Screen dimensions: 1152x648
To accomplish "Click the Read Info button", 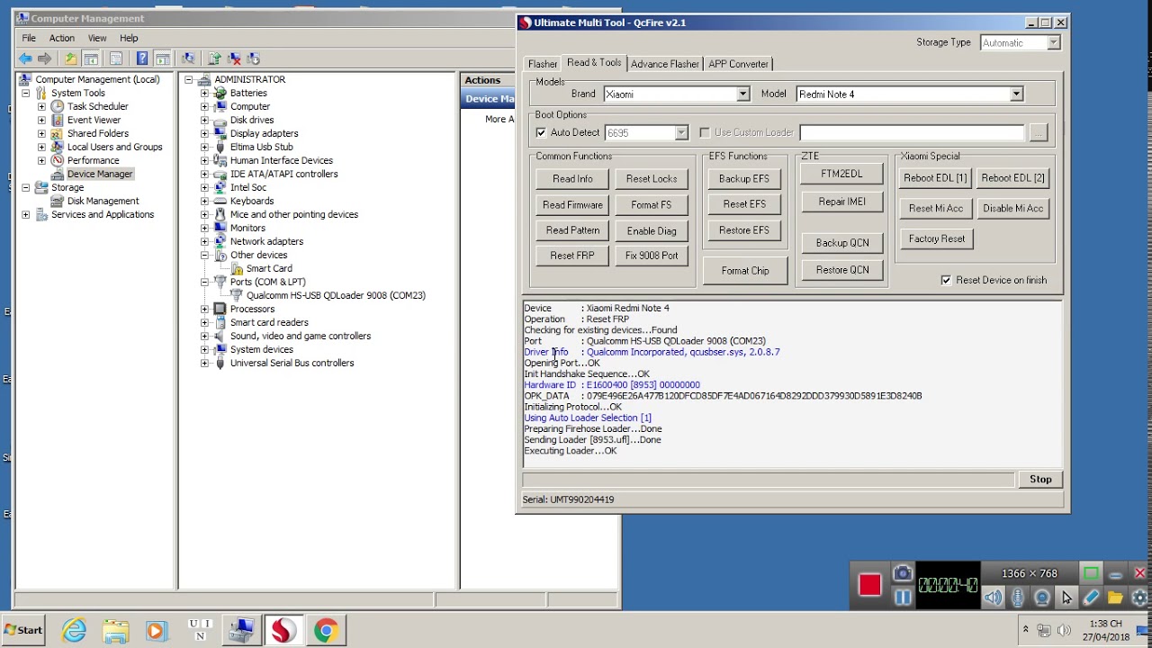I will click(572, 178).
